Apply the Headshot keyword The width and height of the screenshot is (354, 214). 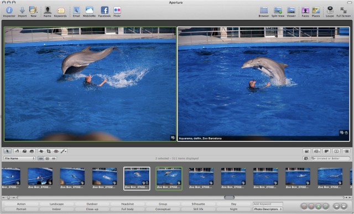coord(128,204)
